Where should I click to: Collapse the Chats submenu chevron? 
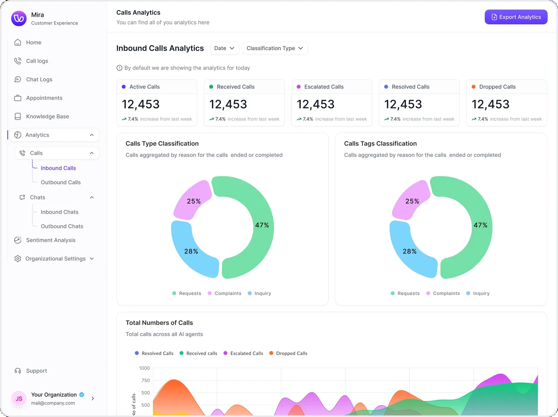coord(92,197)
